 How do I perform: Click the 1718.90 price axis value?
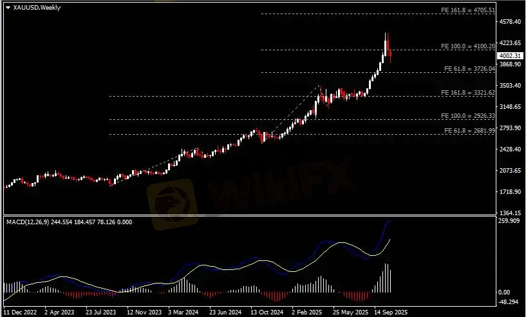pyautogui.click(x=510, y=192)
